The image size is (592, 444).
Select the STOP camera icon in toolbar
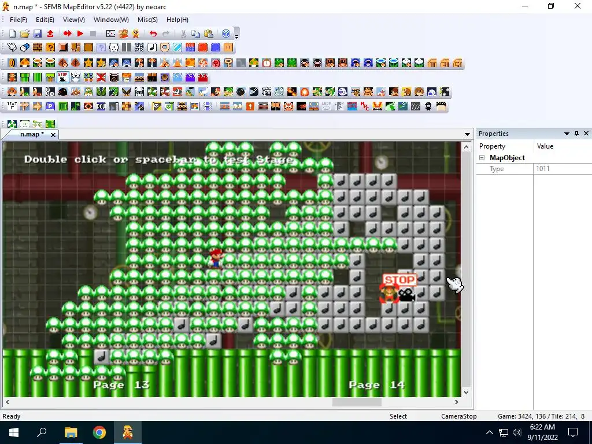tap(62, 77)
